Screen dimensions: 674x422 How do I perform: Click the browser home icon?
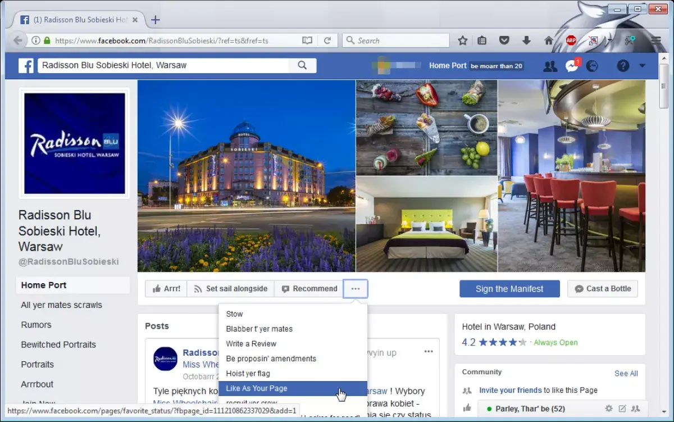point(549,40)
